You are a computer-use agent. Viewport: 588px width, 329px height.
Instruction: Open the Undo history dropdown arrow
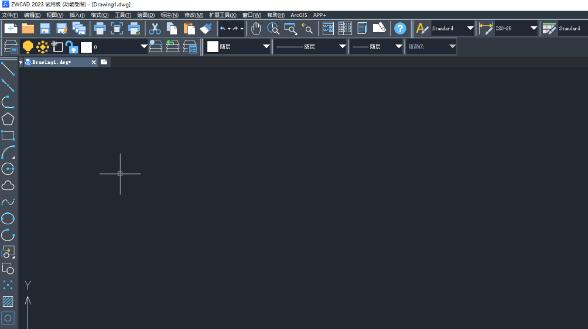pos(229,29)
